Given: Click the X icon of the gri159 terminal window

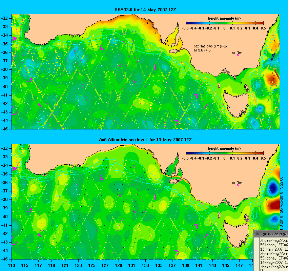Looking at the screenshot, I should [x=257, y=234].
